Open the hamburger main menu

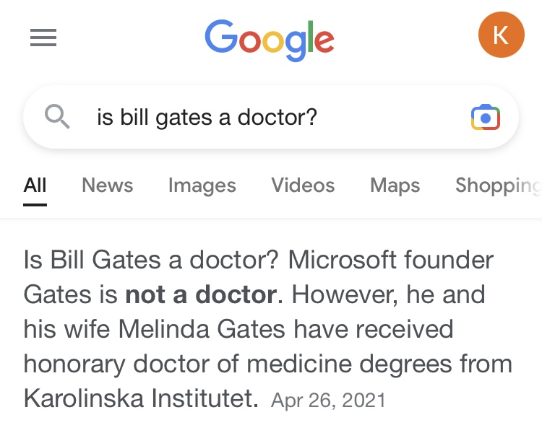tap(43, 38)
